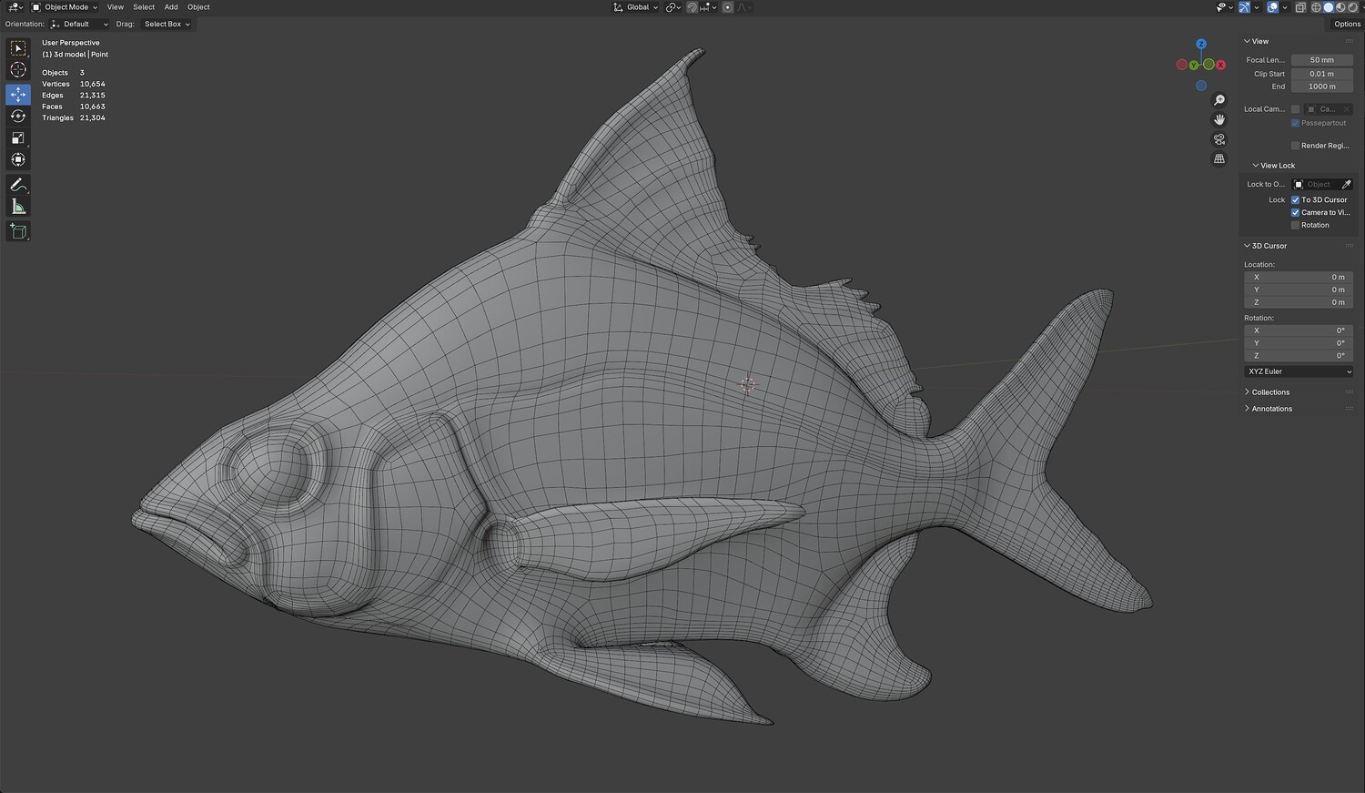Screen dimensions: 1365x793
Task: Toggle the camera view icon
Action: coord(1219,139)
